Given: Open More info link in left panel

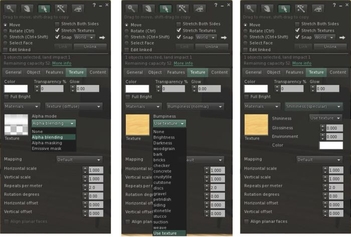Looking at the screenshot, I should click(62, 63).
